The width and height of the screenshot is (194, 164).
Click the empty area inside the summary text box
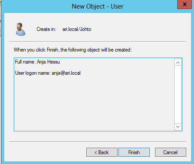coord(94,103)
